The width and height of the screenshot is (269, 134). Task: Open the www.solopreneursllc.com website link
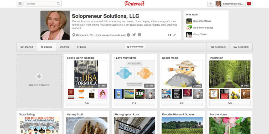(111, 35)
